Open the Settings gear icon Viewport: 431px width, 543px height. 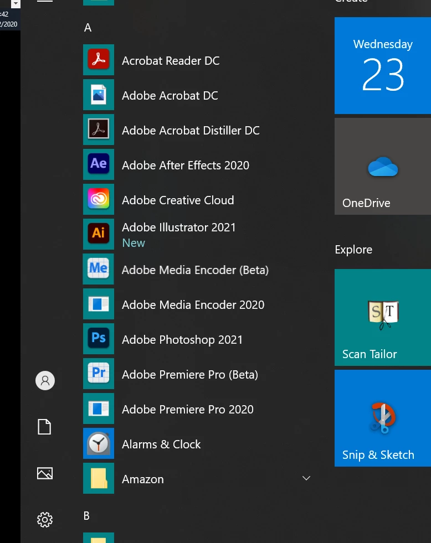tap(45, 519)
